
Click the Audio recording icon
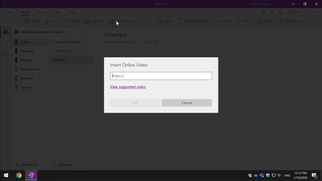pos(160,21)
